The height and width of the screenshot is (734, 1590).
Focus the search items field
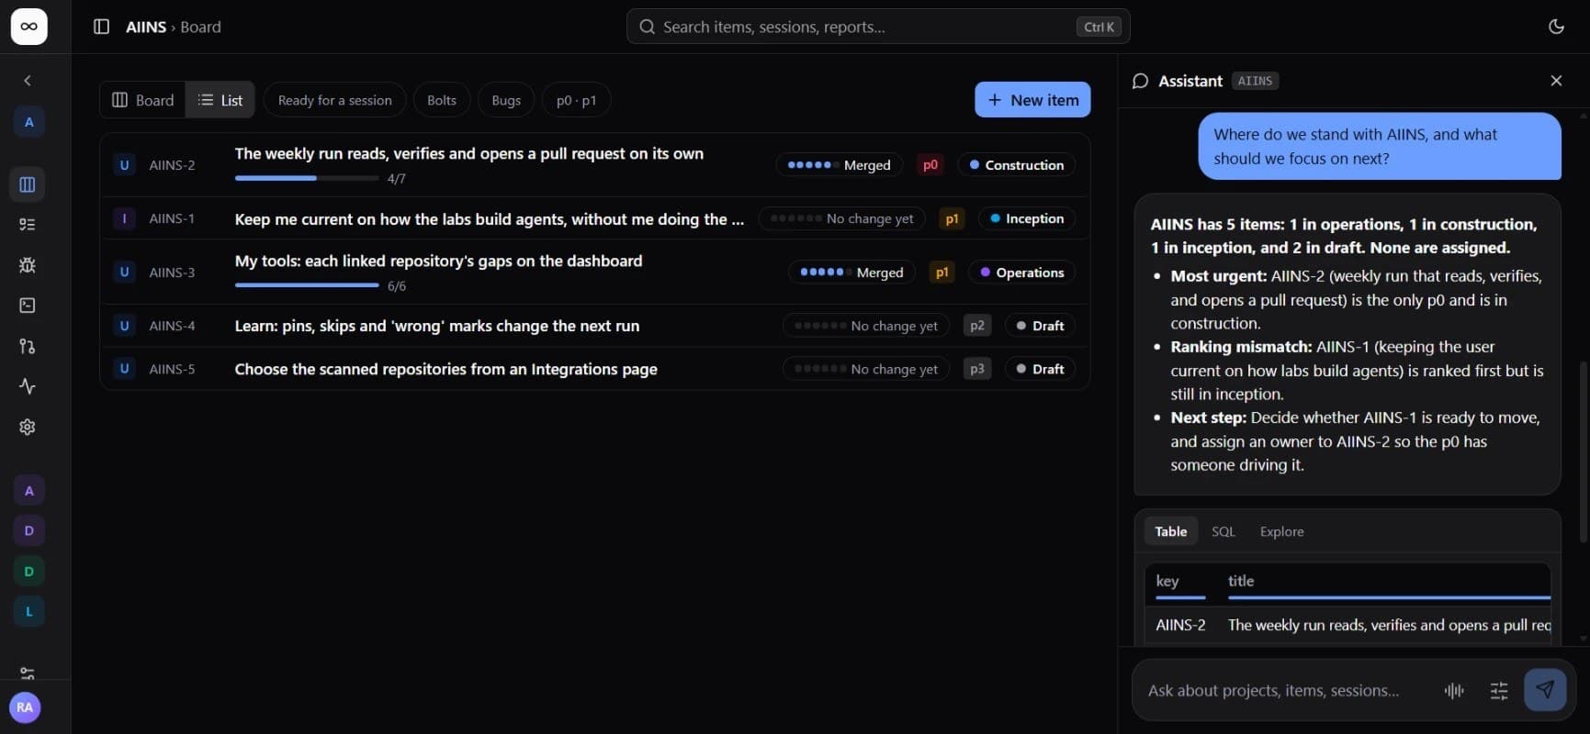[878, 27]
